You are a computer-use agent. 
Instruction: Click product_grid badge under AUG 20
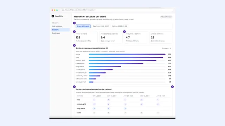point(125,104)
